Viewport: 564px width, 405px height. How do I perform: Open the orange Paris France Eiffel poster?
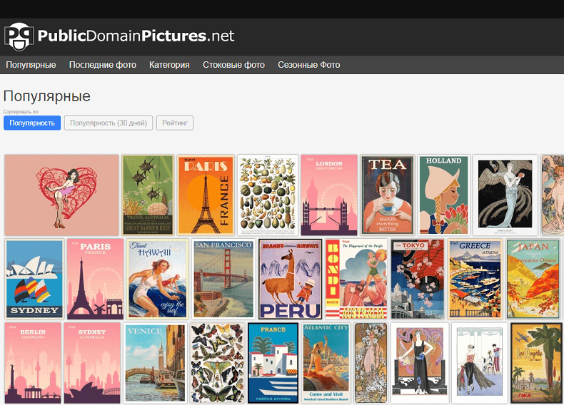(x=206, y=195)
